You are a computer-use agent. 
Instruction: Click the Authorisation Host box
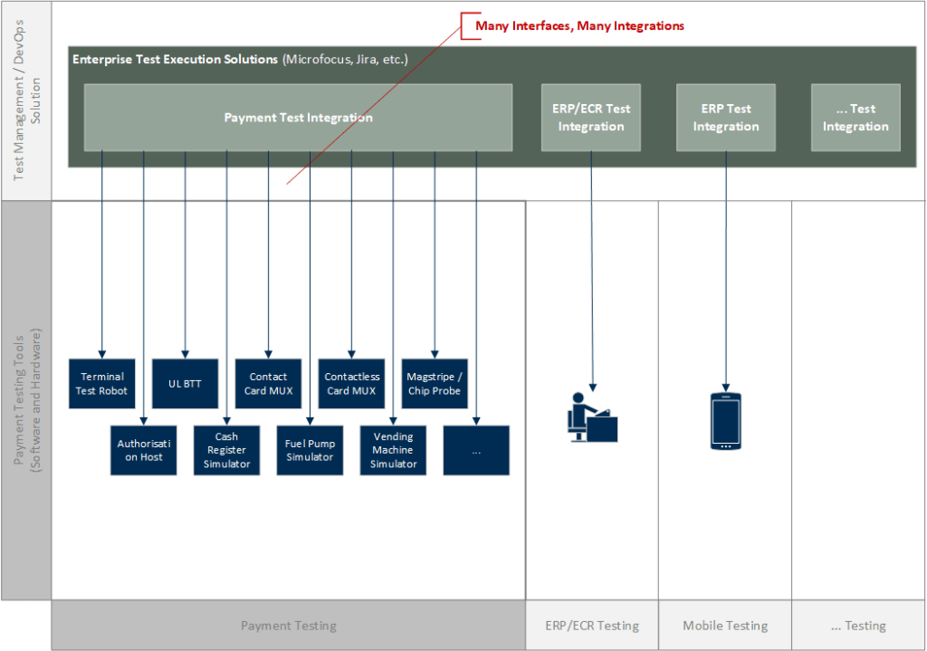point(144,451)
